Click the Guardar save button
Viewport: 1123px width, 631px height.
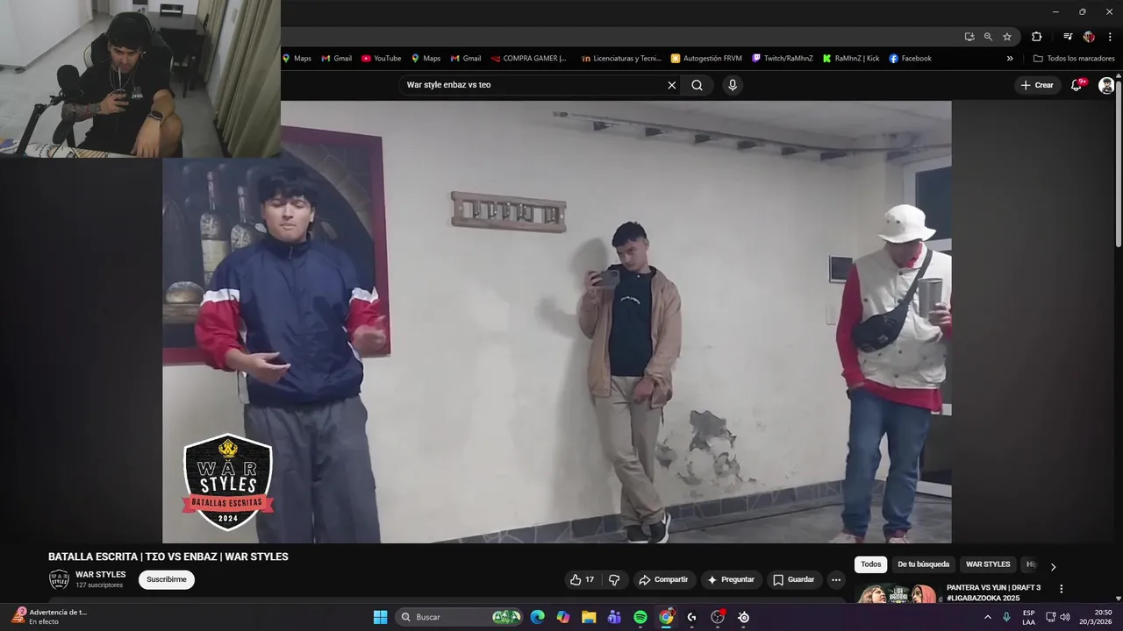[x=794, y=579]
